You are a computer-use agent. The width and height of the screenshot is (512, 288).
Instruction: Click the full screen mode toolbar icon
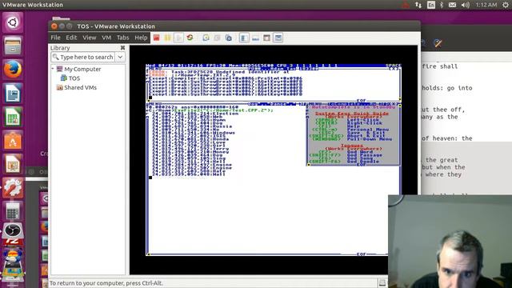coord(266,38)
